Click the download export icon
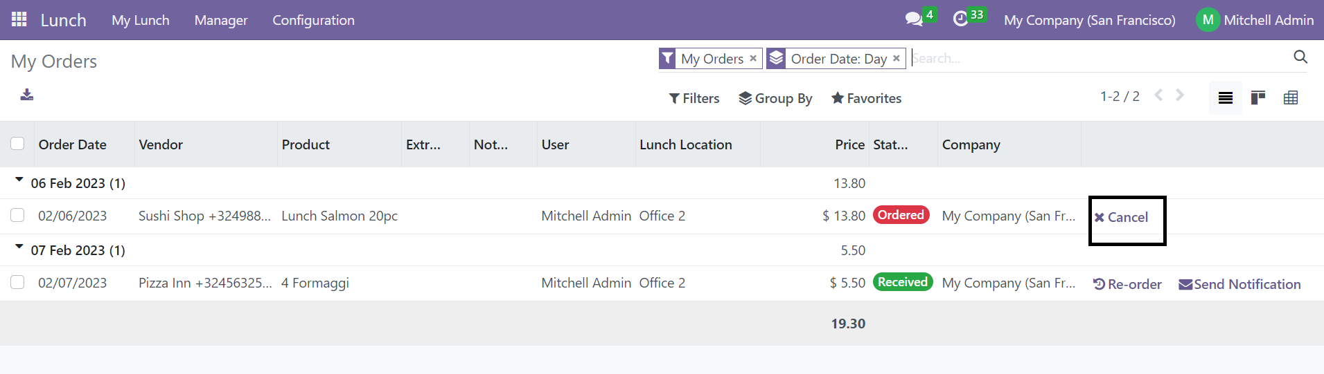Screen dimensions: 1324x374 click(x=27, y=95)
